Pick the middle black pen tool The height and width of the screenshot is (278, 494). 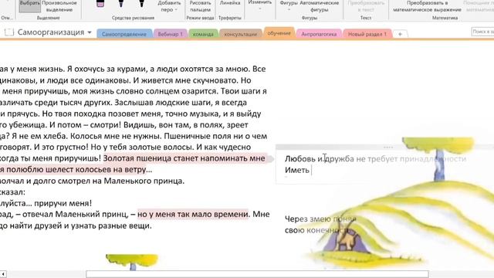pos(121,3)
